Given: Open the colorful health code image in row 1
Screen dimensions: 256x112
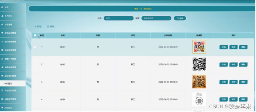Looking at the screenshot, I should coord(199,47).
